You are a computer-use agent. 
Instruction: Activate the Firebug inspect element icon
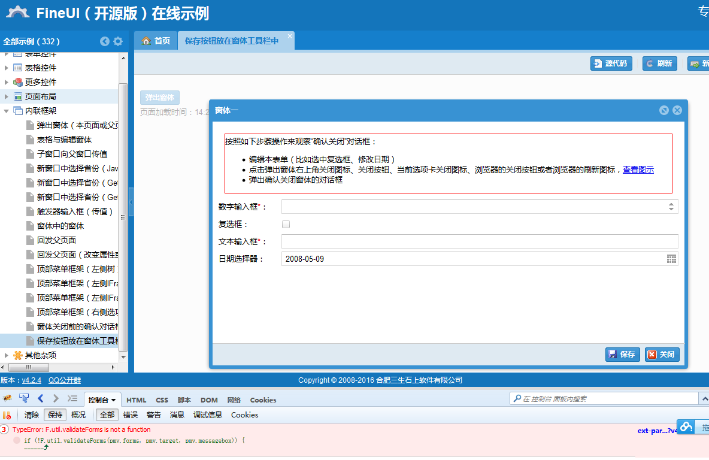click(x=24, y=398)
